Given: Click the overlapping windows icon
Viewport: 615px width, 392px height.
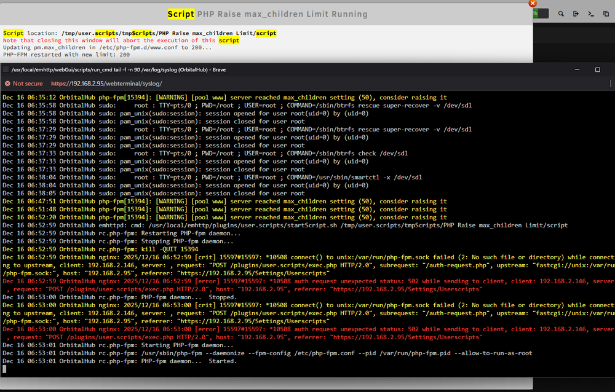Looking at the screenshot, I should (606, 14).
